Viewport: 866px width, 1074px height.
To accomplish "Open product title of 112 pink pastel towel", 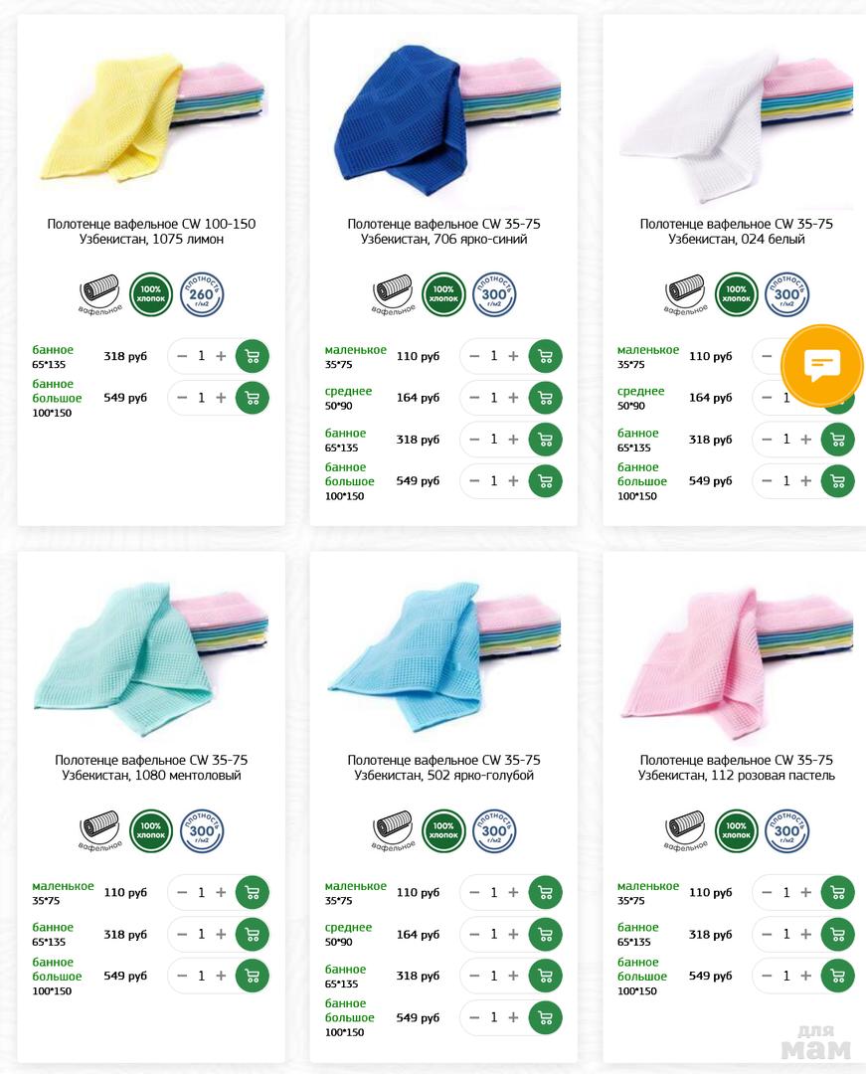I will (x=736, y=768).
